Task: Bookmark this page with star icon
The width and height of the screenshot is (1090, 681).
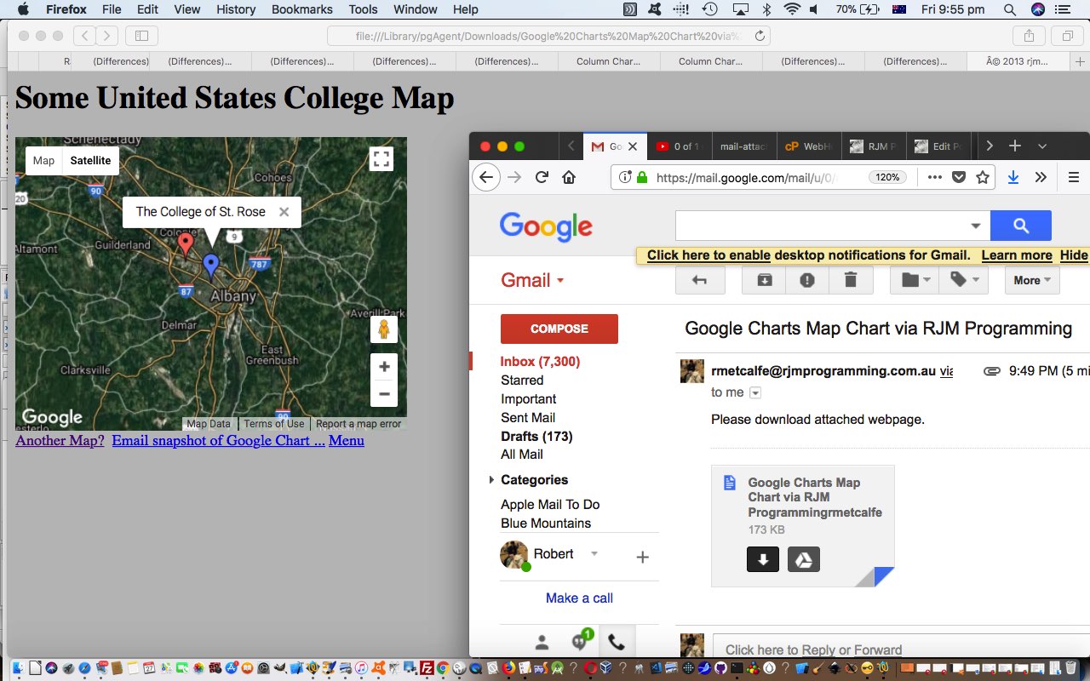Action: 983,177
